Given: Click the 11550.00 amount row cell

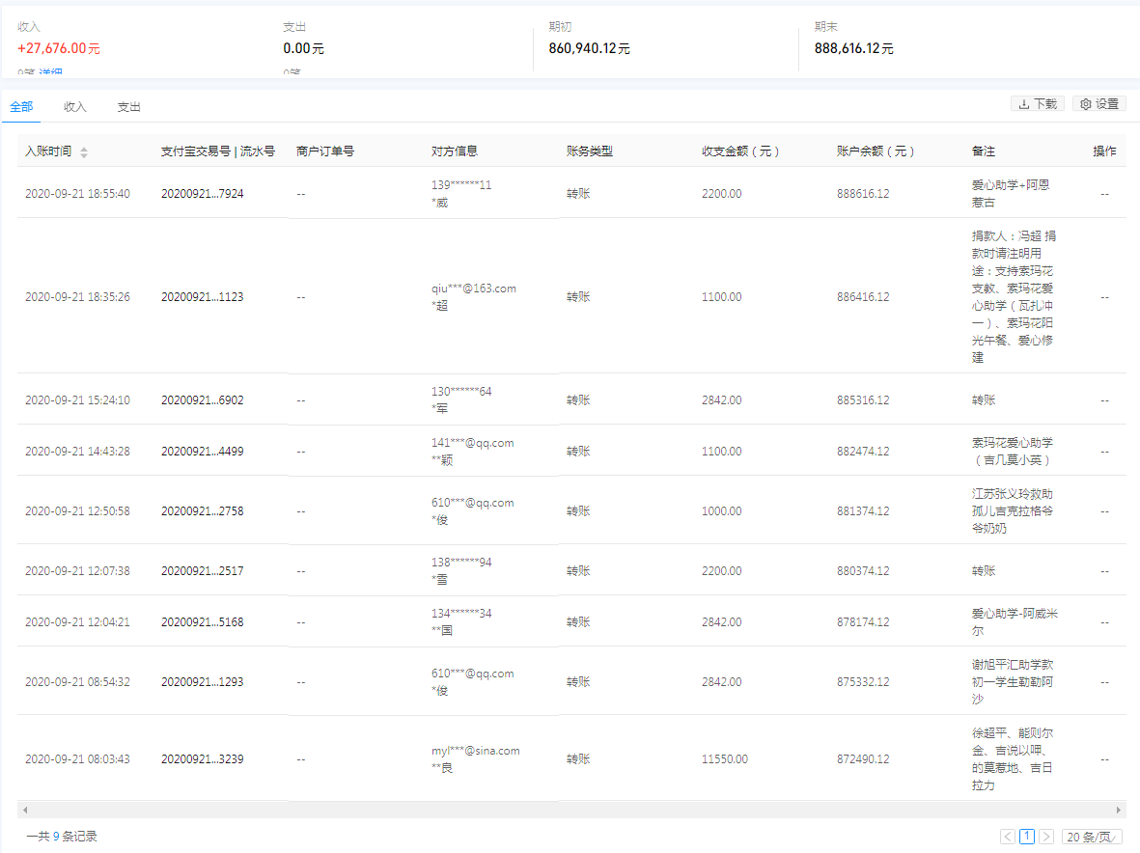Looking at the screenshot, I should [724, 759].
